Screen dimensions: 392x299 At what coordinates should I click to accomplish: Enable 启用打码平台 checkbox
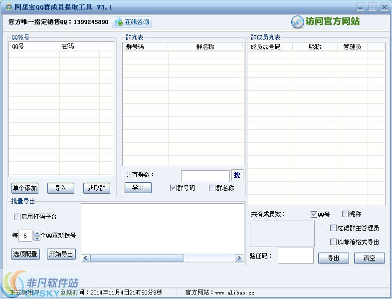(x=17, y=217)
